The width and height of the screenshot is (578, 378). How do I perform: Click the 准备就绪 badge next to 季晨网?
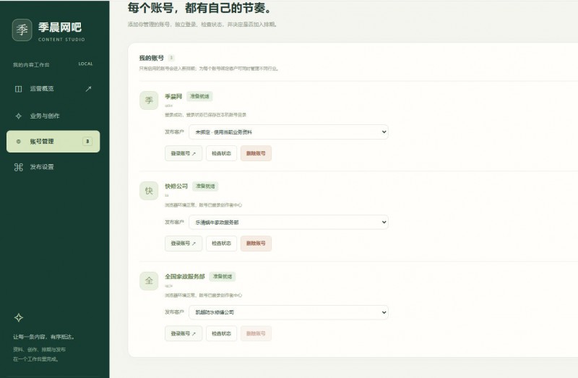pos(199,96)
